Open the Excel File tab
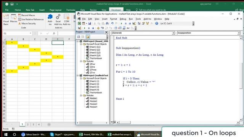The width and height of the screenshot is (244, 137). click(7, 10)
